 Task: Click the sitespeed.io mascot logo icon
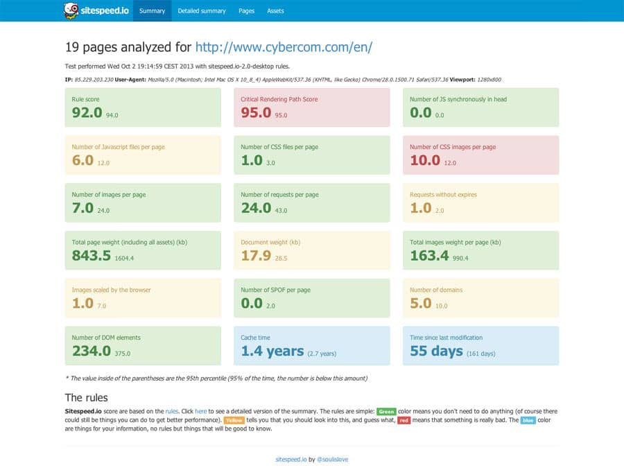[71, 10]
